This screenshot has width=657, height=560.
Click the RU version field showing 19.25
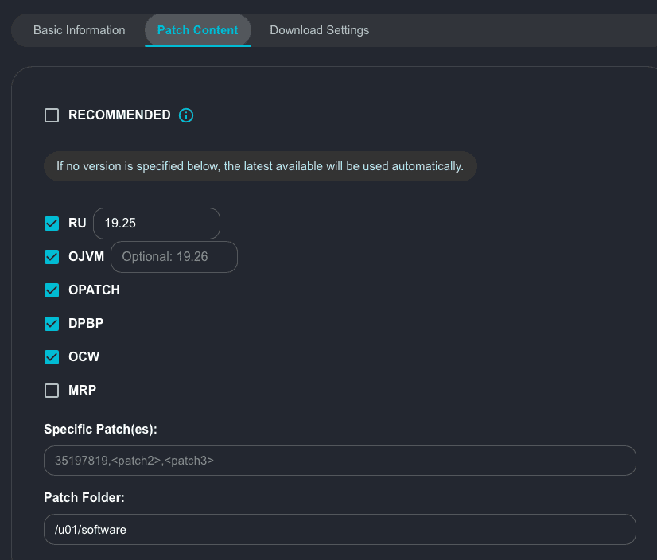pos(157,224)
